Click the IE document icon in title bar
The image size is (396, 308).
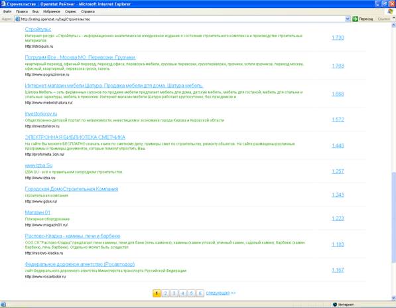[x=3, y=4]
